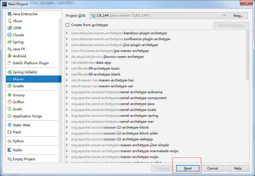The height and width of the screenshot is (176, 255).
Task: Expand jbosscc-seam-archetype entry
Action: (x=67, y=57)
